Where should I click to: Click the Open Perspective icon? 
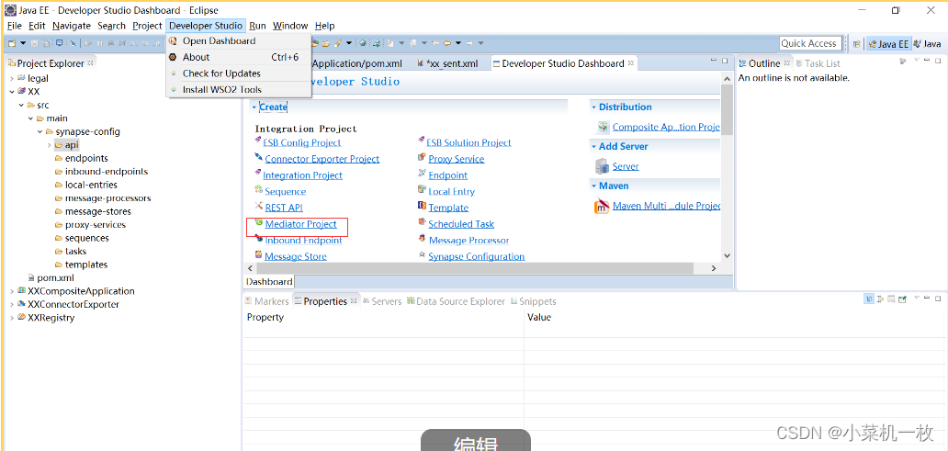pyautogui.click(x=857, y=43)
